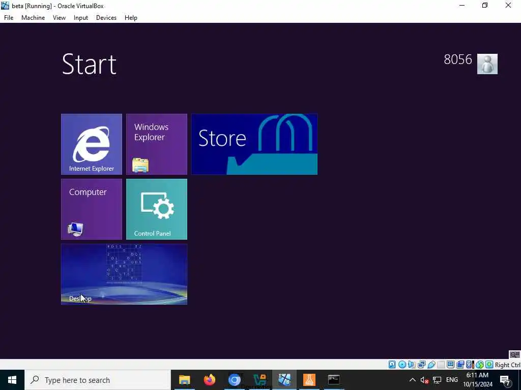
Task: Open the Windows Explorer tile
Action: (157, 144)
